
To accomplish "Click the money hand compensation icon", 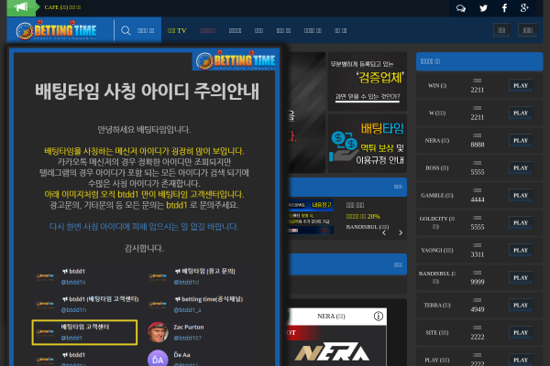I will pos(343,146).
